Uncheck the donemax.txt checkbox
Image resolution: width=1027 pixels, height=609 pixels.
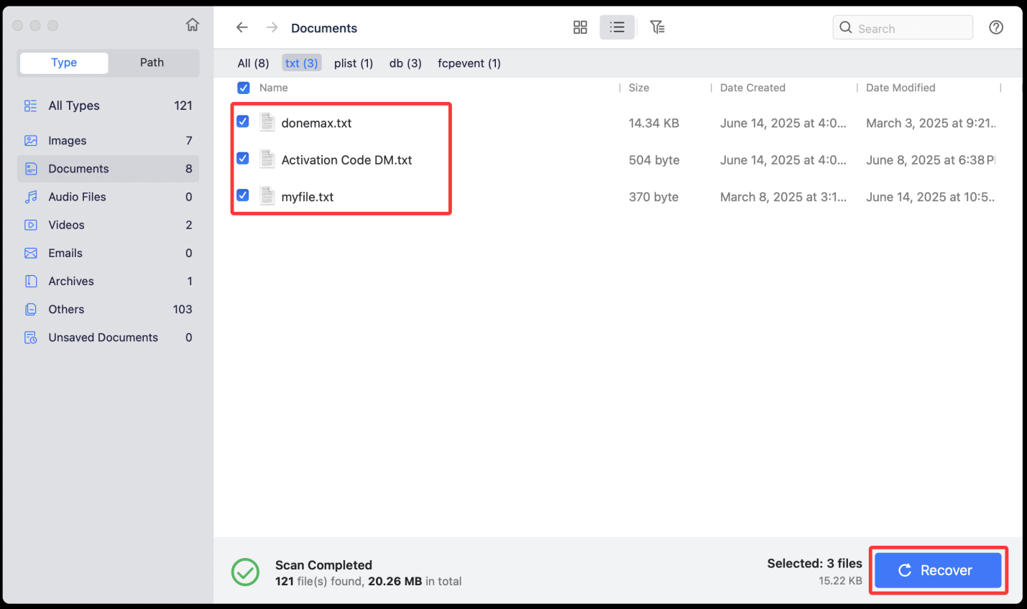[x=243, y=122]
